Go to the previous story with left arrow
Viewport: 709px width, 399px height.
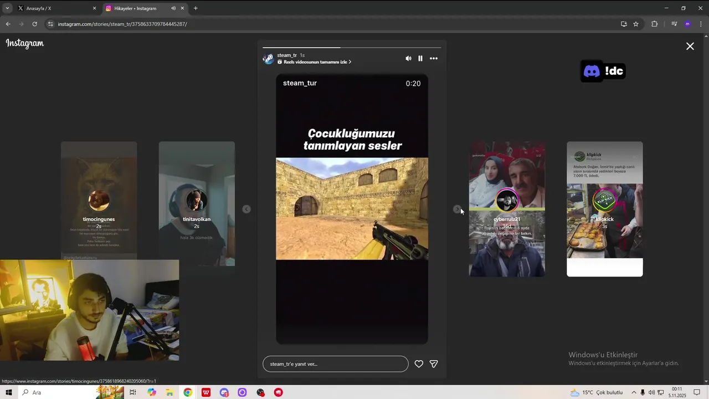(246, 209)
